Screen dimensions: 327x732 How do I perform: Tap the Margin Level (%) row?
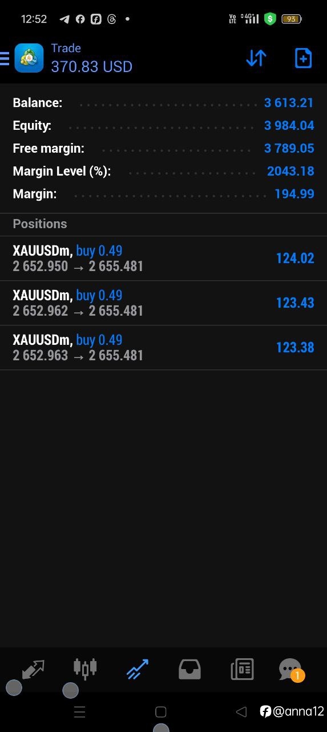[163, 171]
